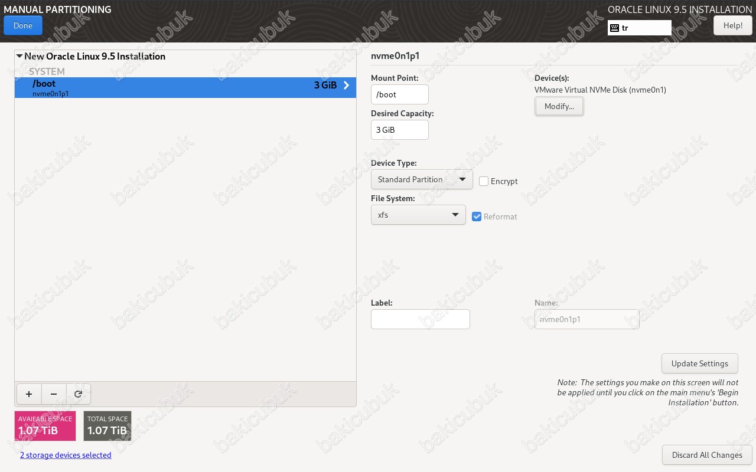
Task: Click the AVAILABLE SPACE 1.07 TiB box
Action: pos(45,426)
